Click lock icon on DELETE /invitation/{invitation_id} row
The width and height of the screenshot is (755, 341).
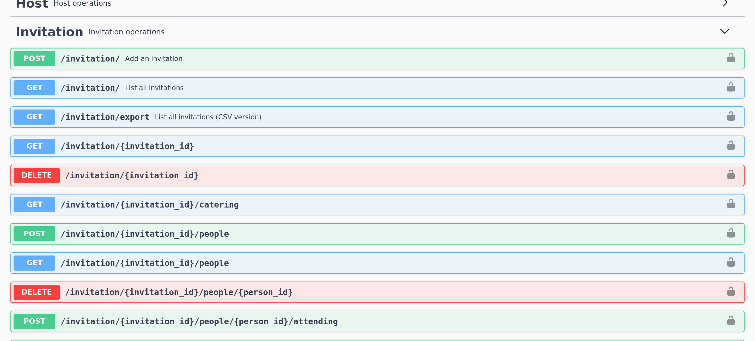(731, 175)
